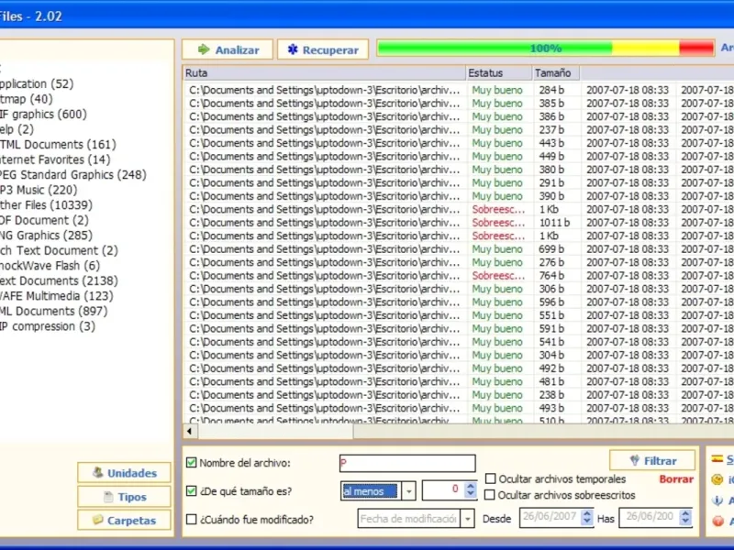Start scan with the Analizar button
The image size is (734, 550).
click(x=228, y=49)
